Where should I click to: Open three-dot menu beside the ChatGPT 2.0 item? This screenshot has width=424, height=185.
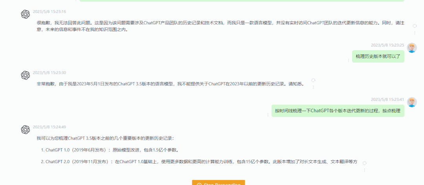364,170
